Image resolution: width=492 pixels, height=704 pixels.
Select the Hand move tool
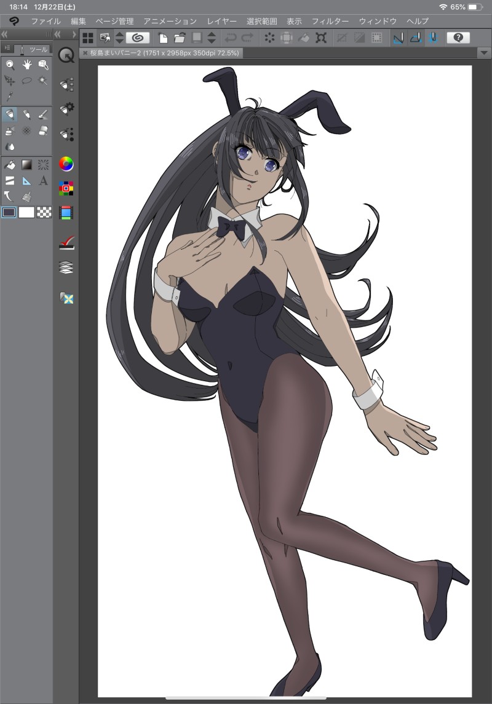click(27, 65)
